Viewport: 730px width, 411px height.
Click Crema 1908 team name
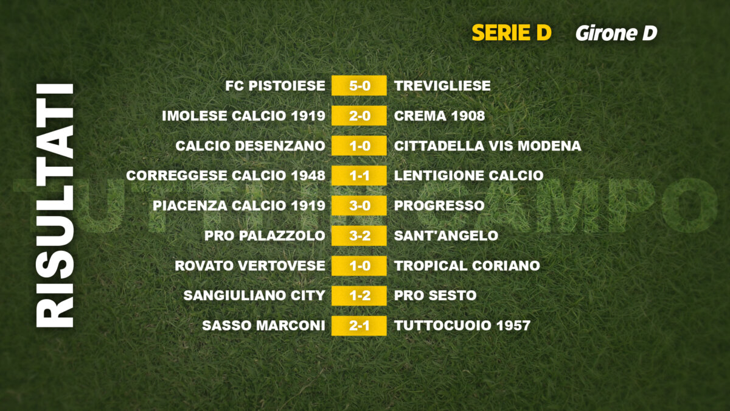439,116
